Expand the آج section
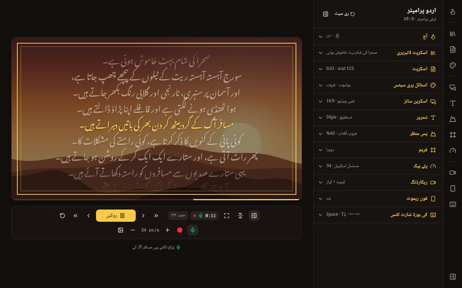 pos(378,36)
